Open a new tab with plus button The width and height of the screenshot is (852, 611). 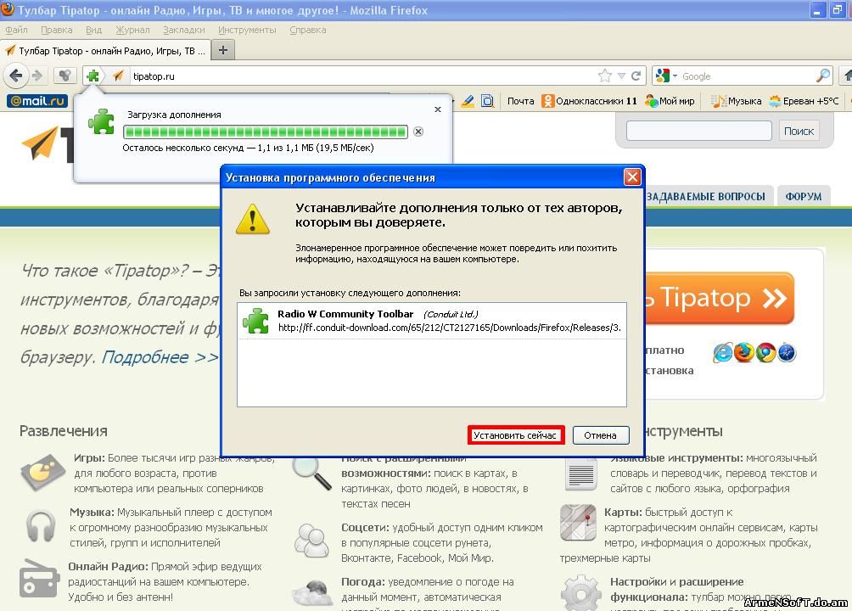click(x=223, y=50)
